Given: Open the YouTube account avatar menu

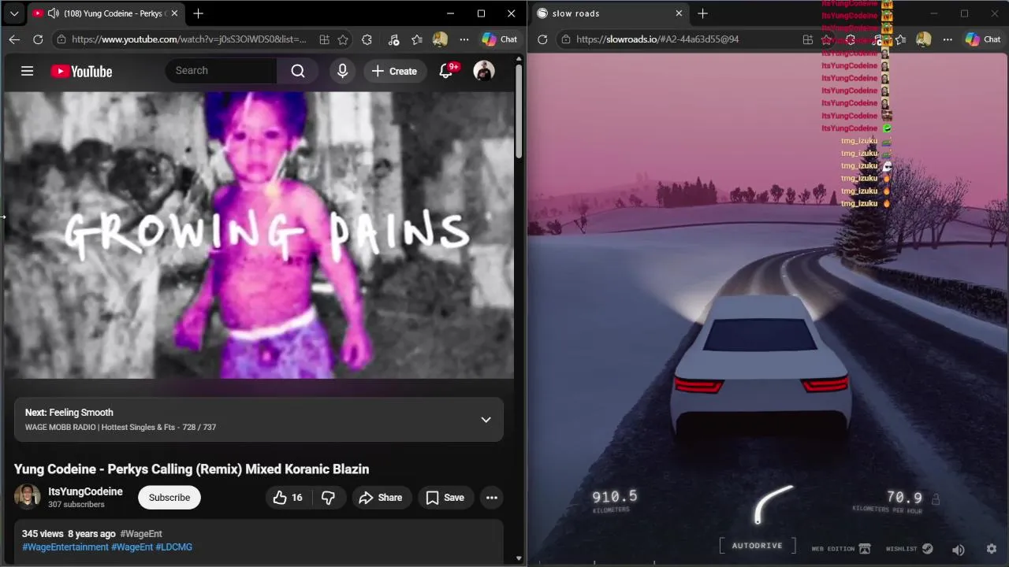Looking at the screenshot, I should (484, 71).
